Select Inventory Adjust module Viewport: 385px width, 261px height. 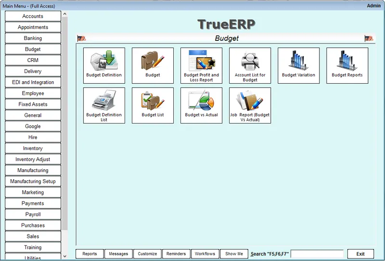click(x=33, y=160)
